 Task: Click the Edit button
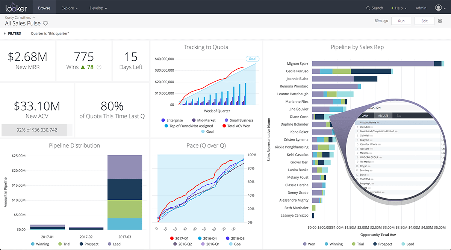tap(424, 21)
